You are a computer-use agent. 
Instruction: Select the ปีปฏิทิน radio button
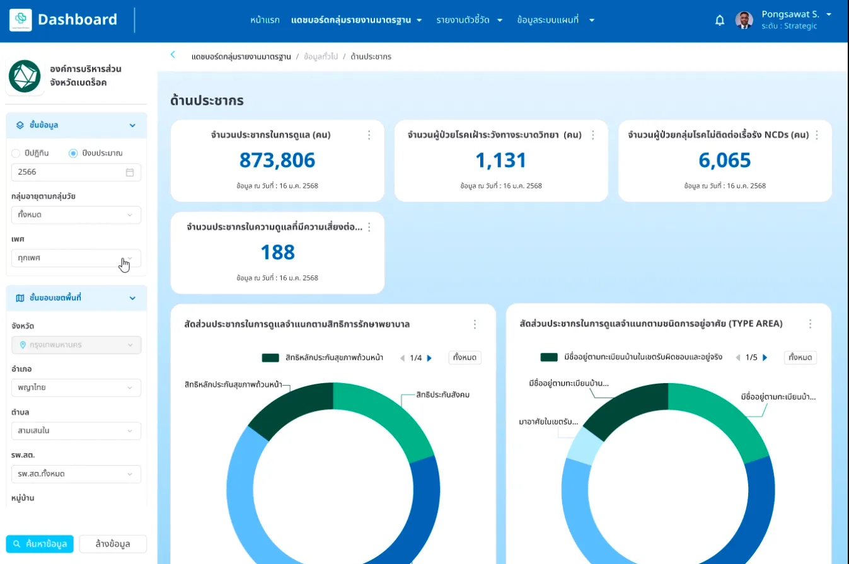click(x=16, y=153)
